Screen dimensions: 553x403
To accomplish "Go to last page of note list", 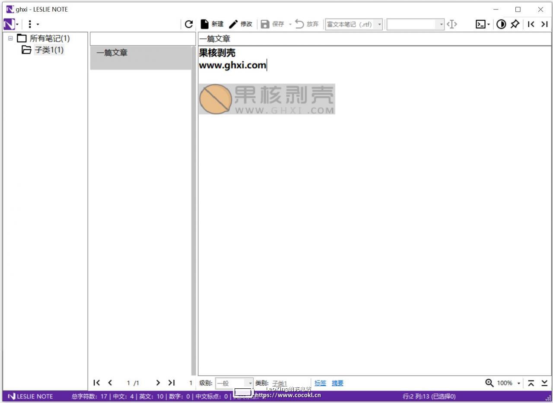I will pos(172,383).
